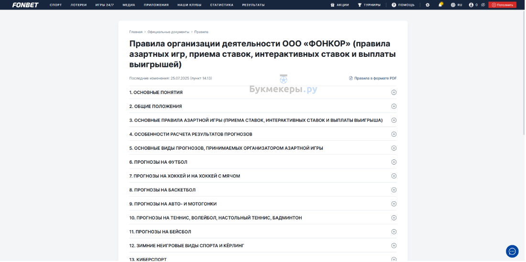Screen dimensions: 526x262
Task: Open the Наши клубы menu
Action: pos(189,5)
